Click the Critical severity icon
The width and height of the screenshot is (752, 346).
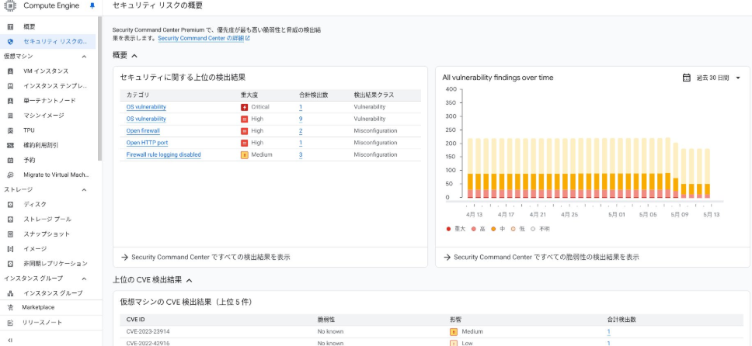(244, 107)
